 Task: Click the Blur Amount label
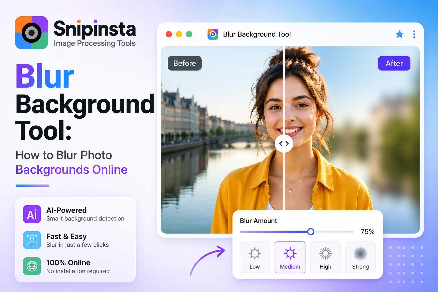click(x=258, y=221)
